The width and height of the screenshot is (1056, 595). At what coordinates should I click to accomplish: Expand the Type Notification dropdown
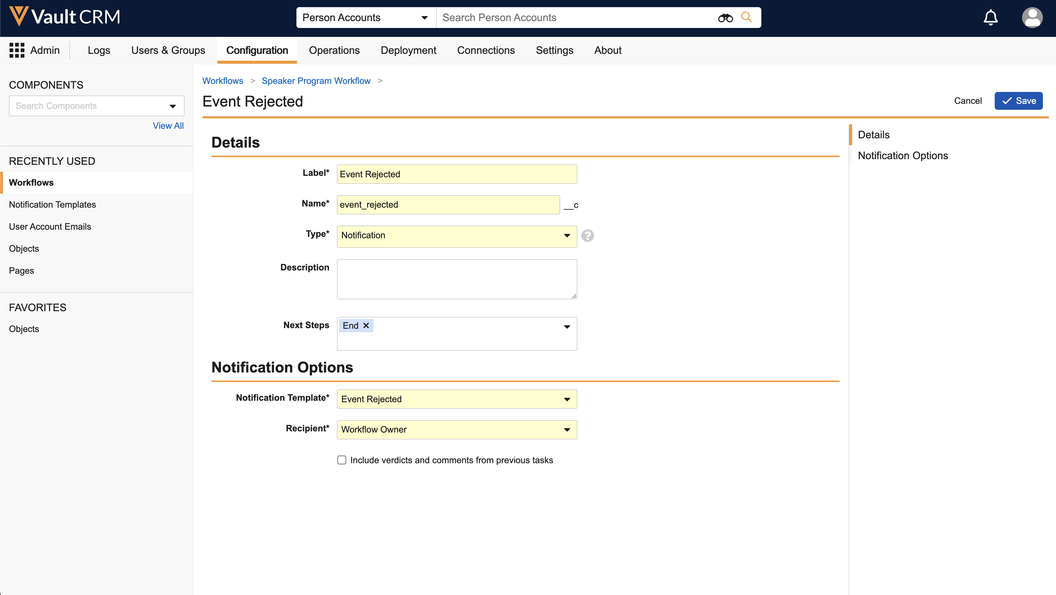[x=457, y=236]
